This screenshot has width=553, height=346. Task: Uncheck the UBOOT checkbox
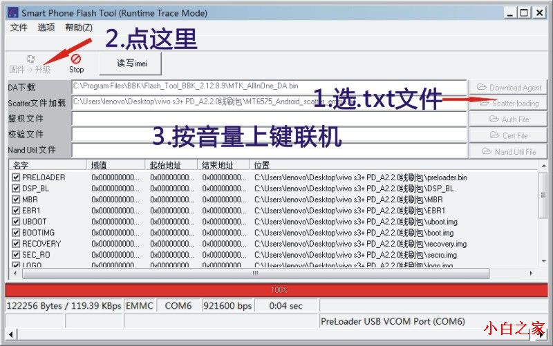click(16, 222)
